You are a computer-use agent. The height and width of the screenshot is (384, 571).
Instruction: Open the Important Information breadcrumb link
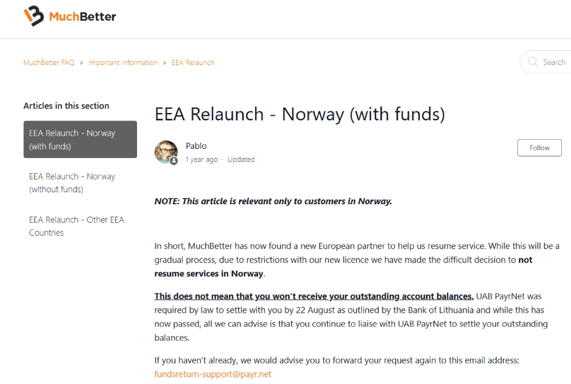(x=123, y=63)
